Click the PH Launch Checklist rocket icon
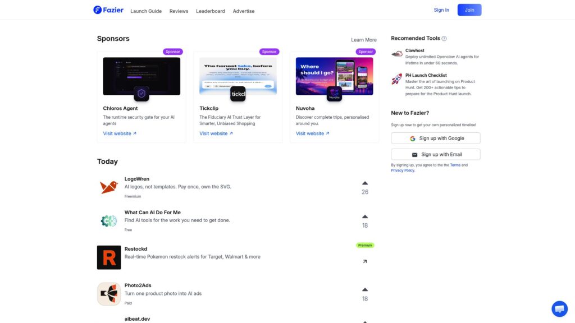The height and width of the screenshot is (323, 575). (x=397, y=79)
